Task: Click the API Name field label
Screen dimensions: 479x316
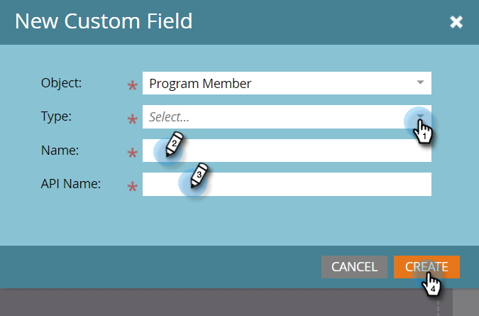Action: [70, 183]
